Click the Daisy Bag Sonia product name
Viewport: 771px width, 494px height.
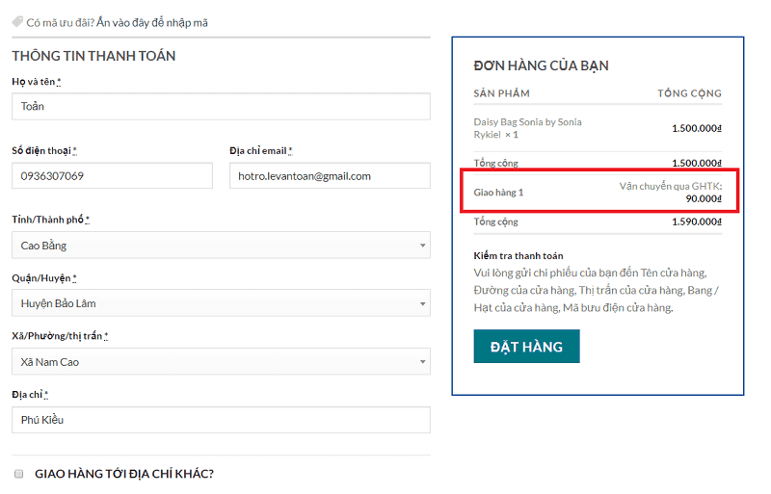[x=527, y=128]
